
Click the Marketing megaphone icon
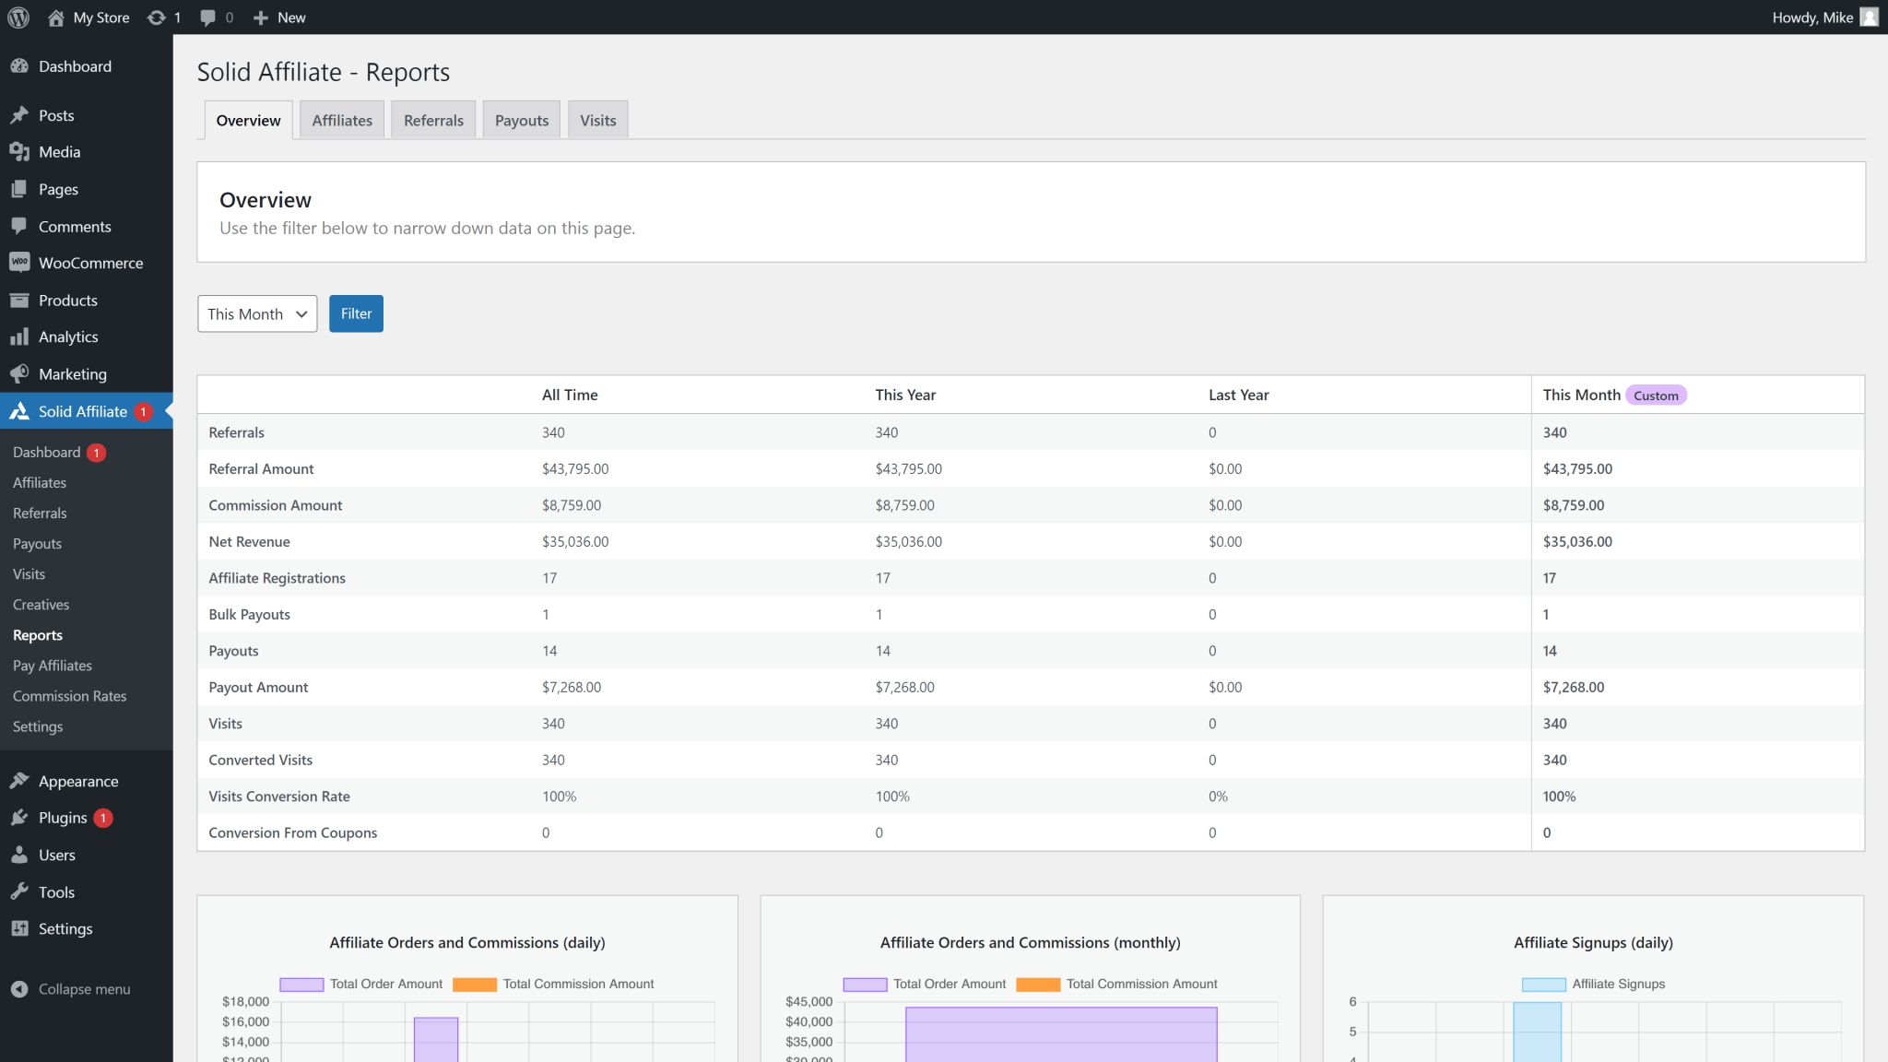coord(19,373)
